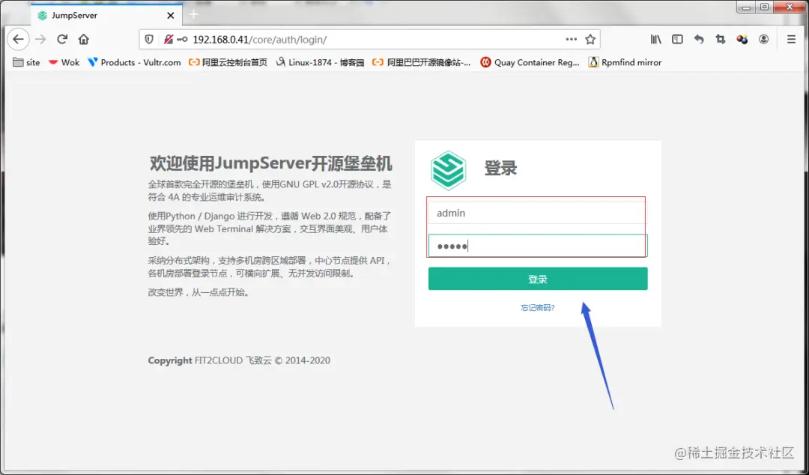Click the 忘记密码 forgot password link

click(537, 307)
